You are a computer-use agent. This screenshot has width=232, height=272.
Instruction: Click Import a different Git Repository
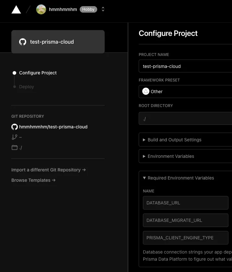pos(49,170)
